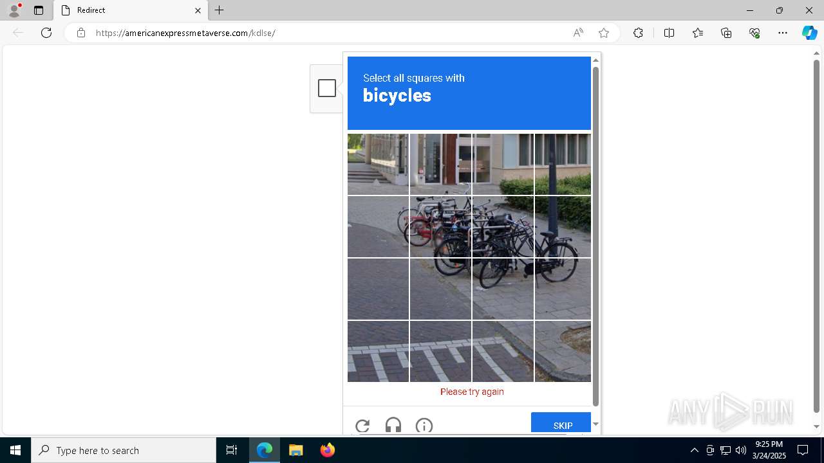Click the taskbar search box

(124, 450)
